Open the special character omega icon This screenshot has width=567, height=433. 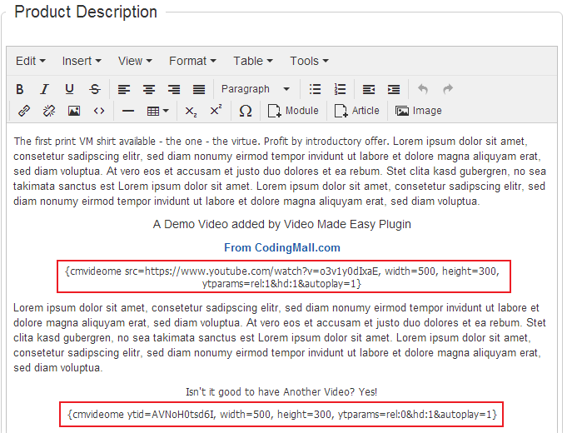pos(246,111)
